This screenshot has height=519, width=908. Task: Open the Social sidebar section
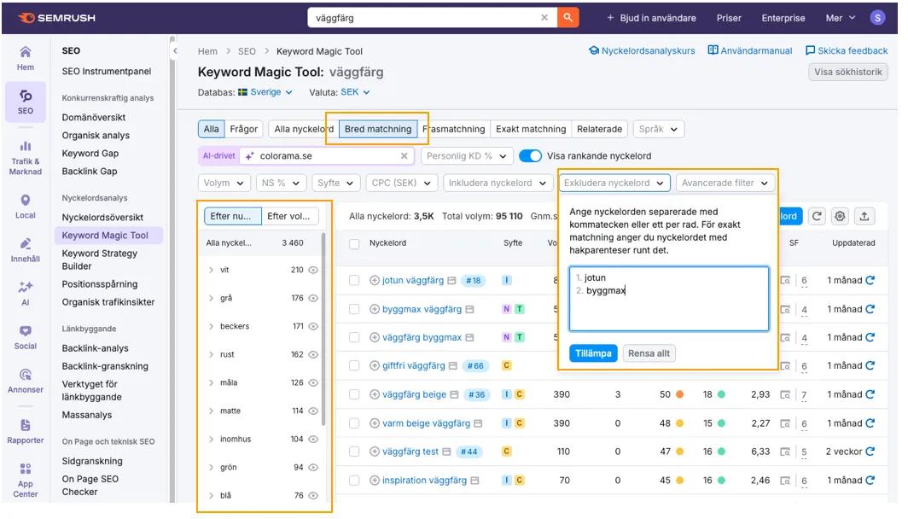coord(25,338)
